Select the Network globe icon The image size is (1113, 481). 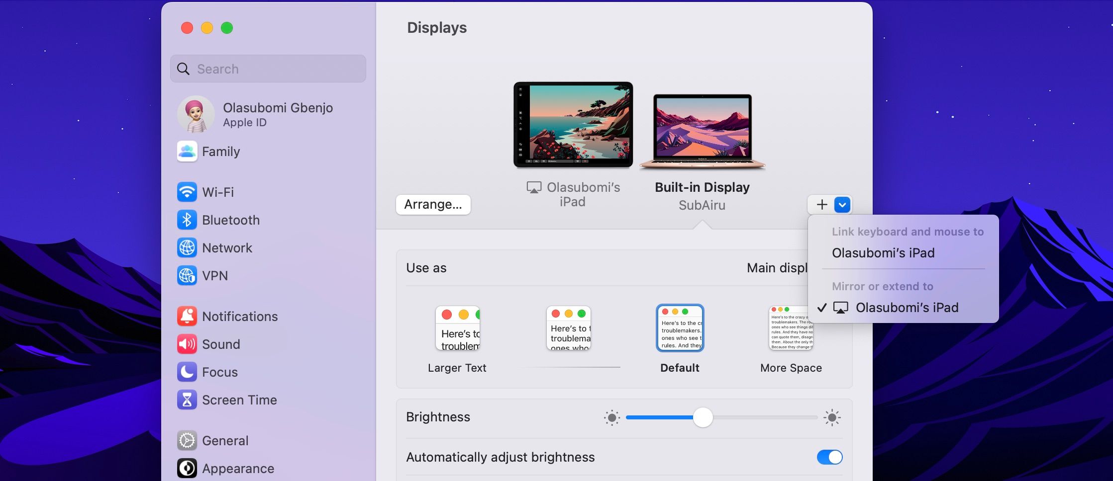pos(187,247)
